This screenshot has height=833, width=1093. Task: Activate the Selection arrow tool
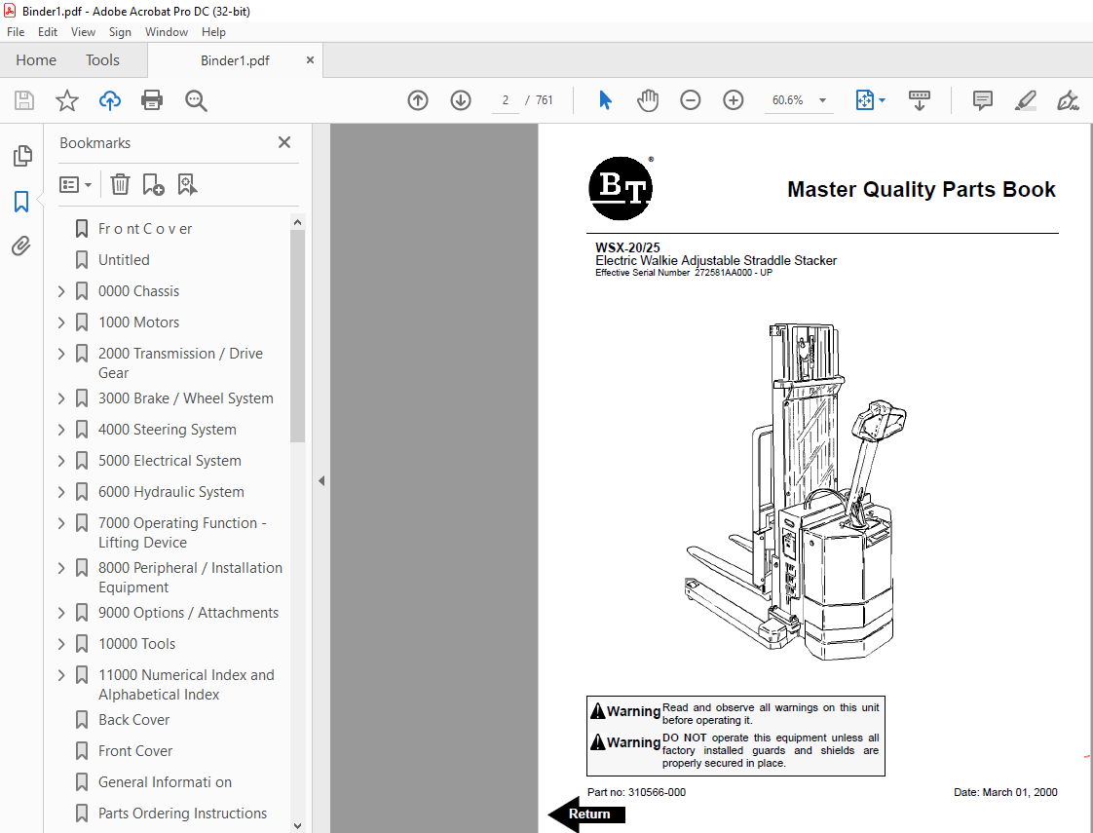[605, 100]
